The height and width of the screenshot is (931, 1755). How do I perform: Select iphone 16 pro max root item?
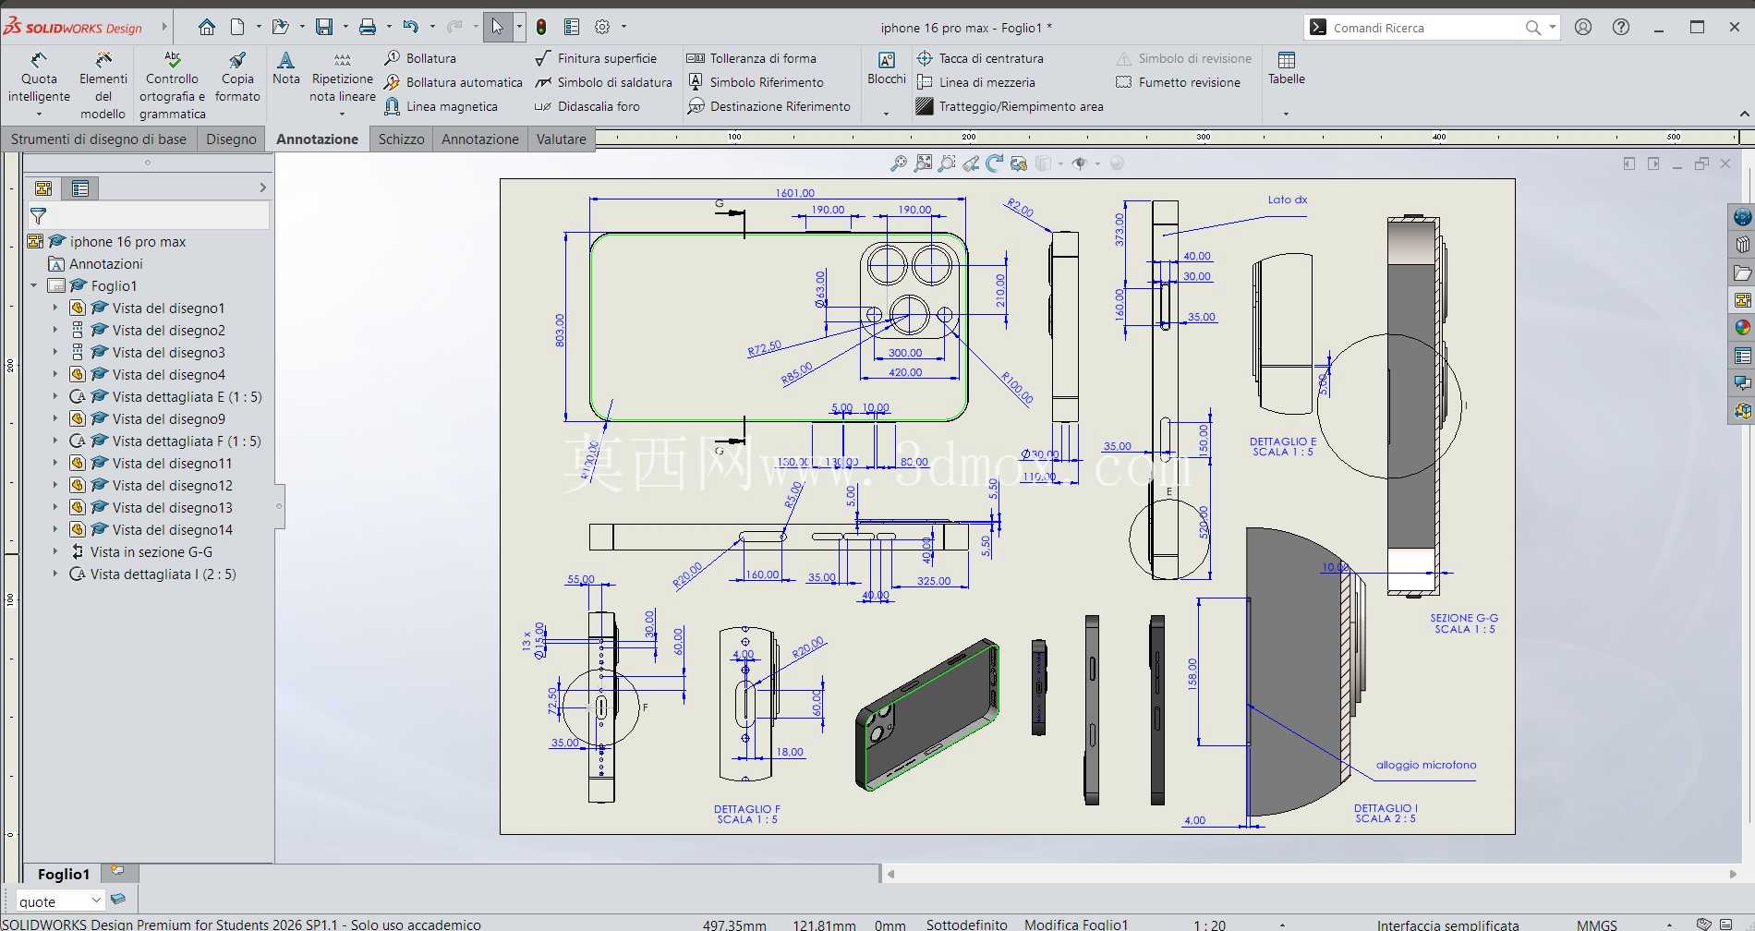point(127,241)
